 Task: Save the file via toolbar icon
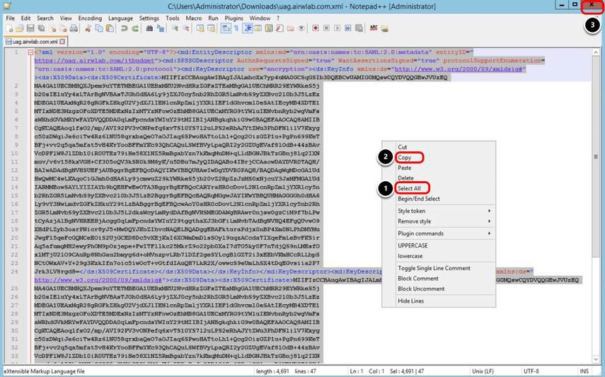point(30,28)
